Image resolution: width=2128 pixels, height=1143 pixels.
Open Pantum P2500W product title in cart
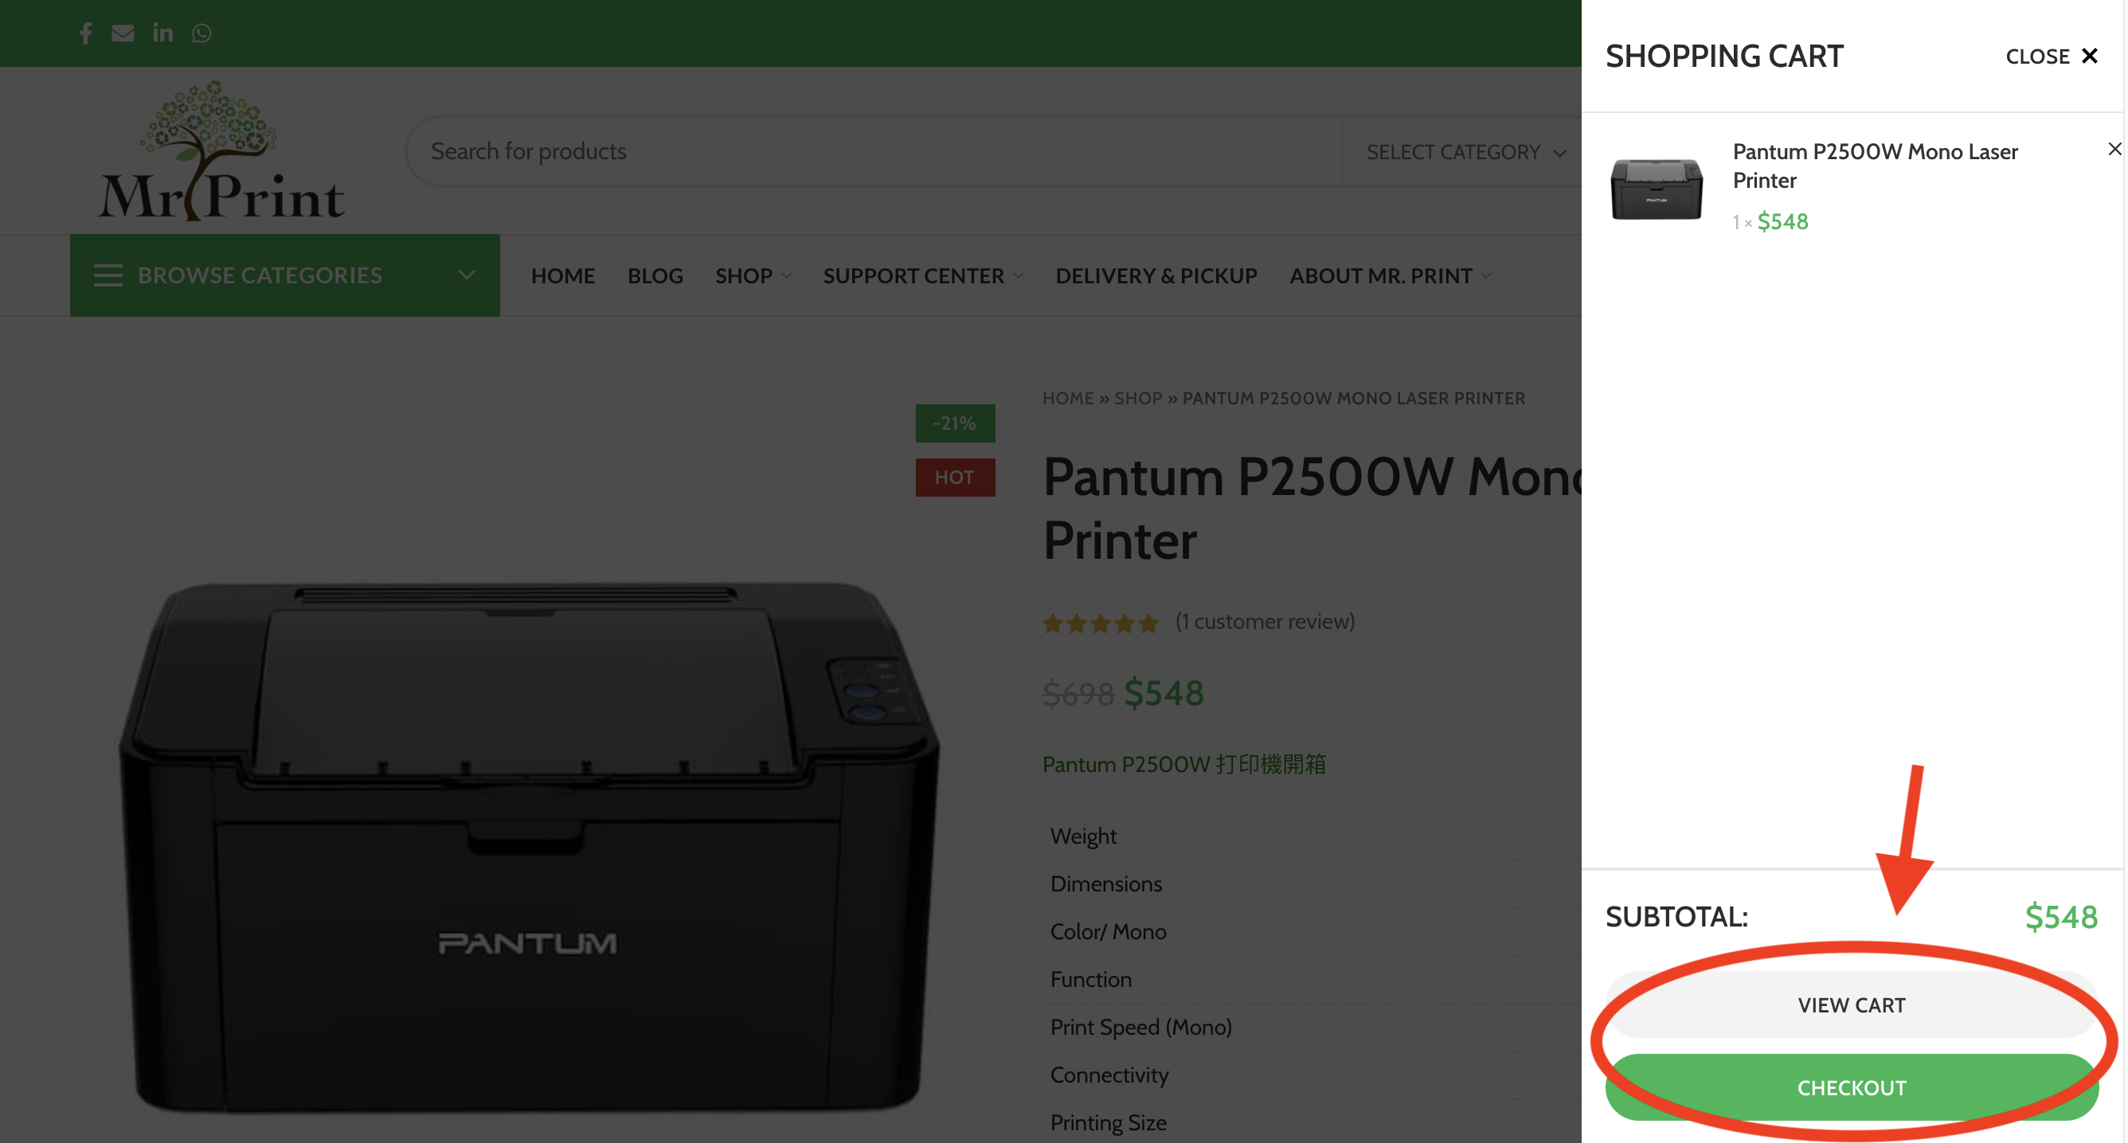[1875, 166]
